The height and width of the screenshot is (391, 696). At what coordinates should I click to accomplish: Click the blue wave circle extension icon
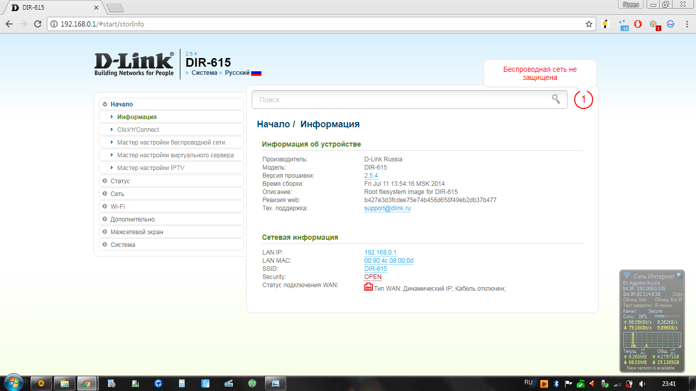671,24
